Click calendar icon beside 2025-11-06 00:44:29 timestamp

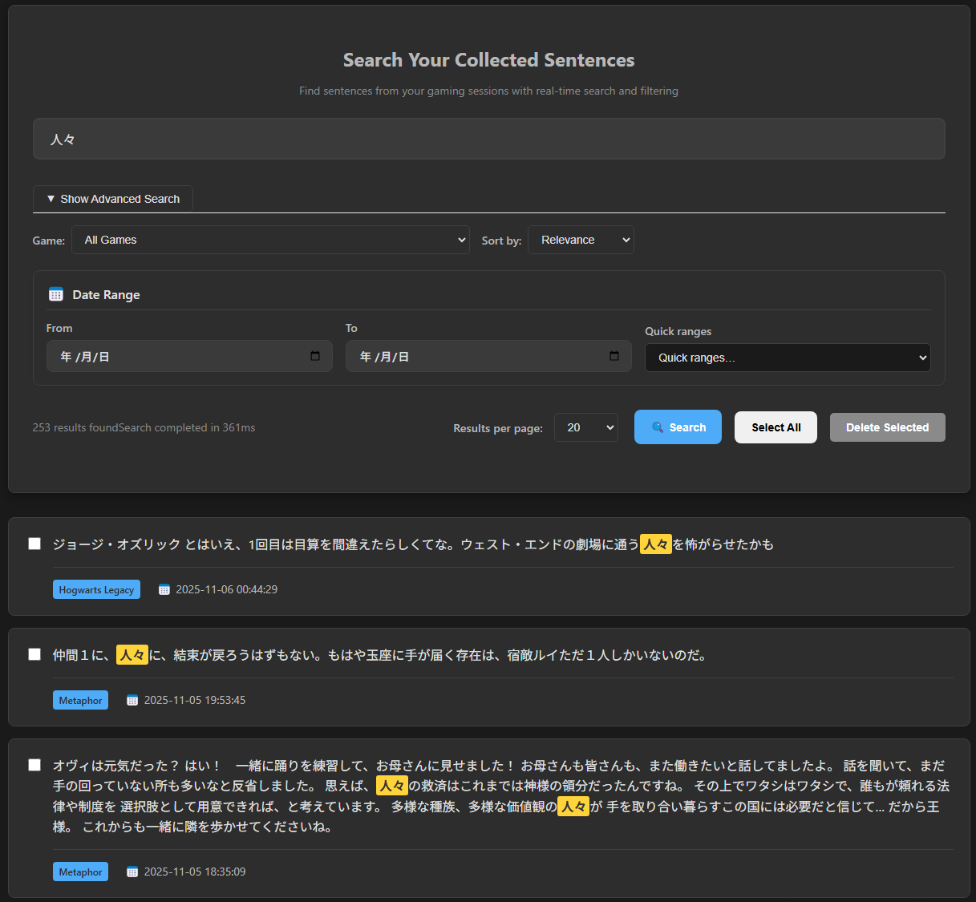164,589
